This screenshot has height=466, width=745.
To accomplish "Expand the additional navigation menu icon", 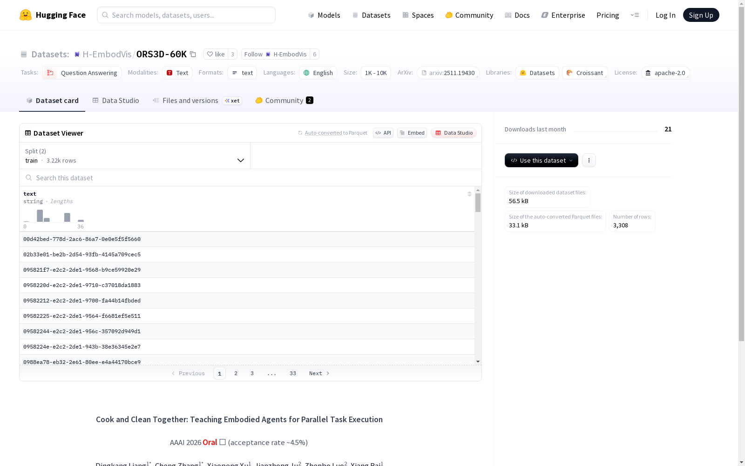I will click(x=635, y=15).
